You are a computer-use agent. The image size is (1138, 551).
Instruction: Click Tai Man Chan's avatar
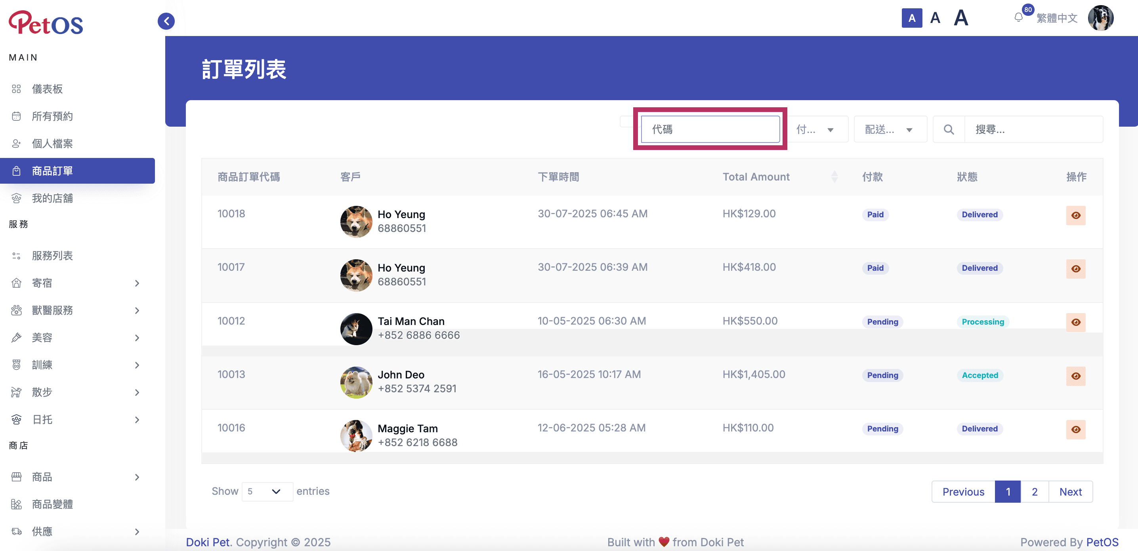[356, 329]
